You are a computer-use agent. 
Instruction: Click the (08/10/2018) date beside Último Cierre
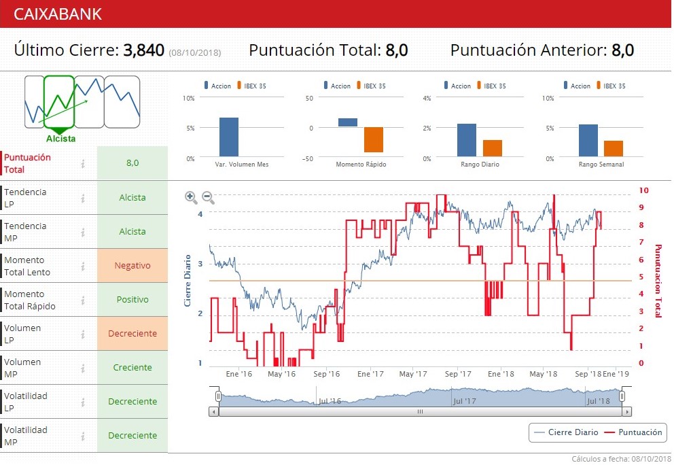(195, 52)
